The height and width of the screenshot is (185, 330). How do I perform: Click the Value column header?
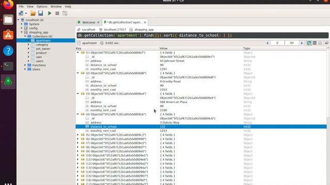(163, 48)
